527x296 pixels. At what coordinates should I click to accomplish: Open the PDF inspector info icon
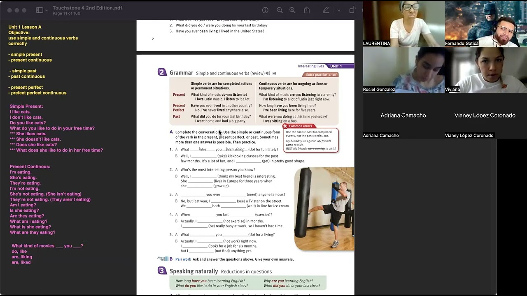[x=266, y=10]
